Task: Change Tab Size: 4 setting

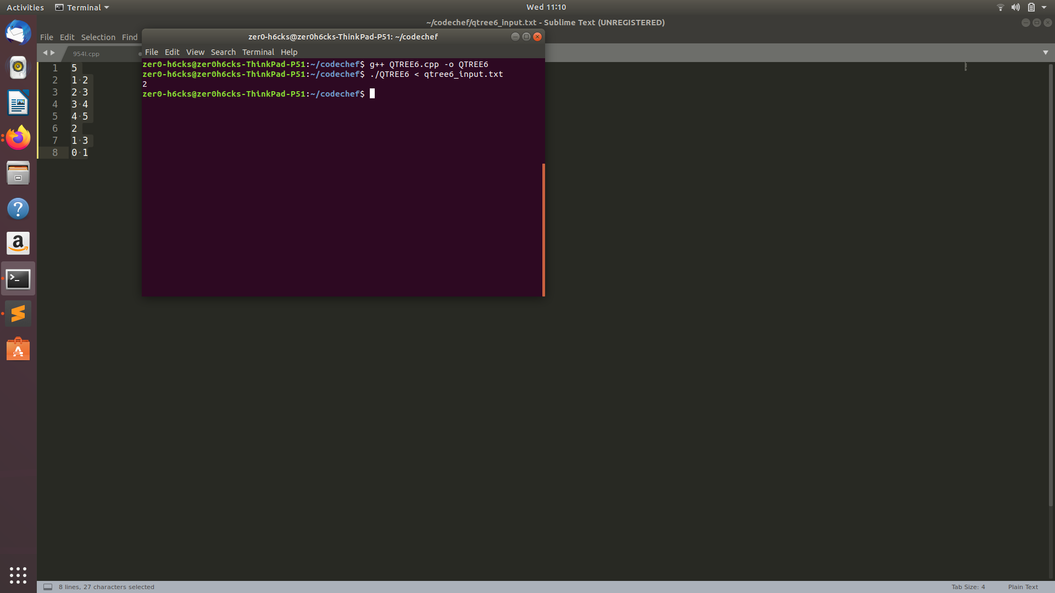Action: (968, 587)
